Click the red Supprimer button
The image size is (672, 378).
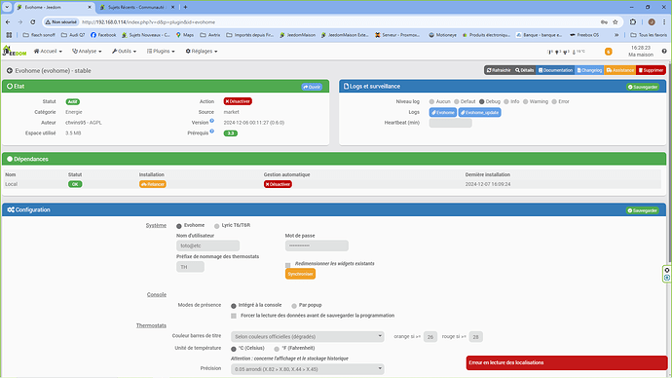point(651,70)
